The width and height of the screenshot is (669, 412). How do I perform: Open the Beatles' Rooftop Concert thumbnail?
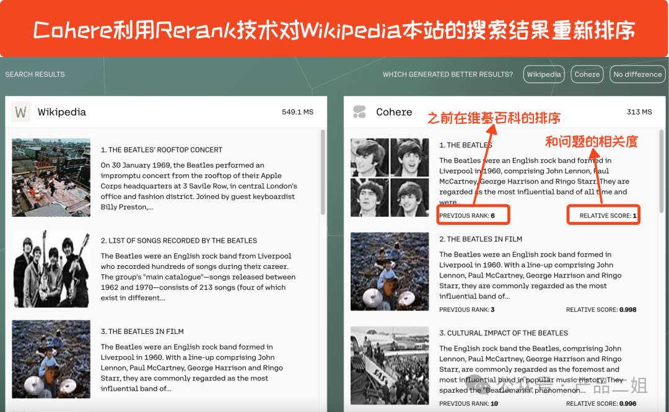(x=51, y=177)
